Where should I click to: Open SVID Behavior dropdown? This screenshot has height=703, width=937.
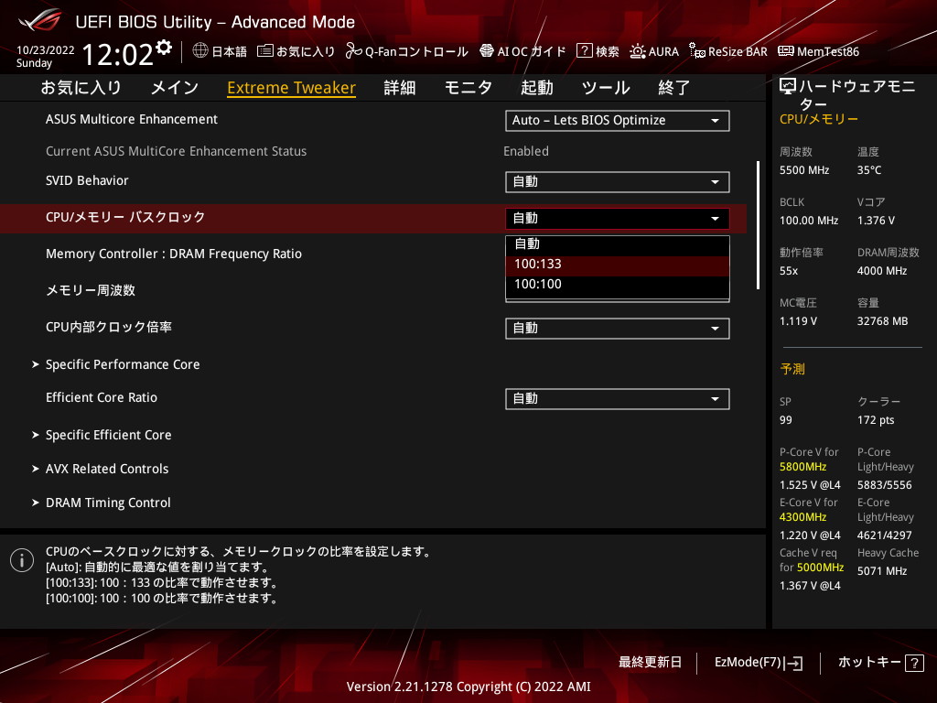pos(618,182)
